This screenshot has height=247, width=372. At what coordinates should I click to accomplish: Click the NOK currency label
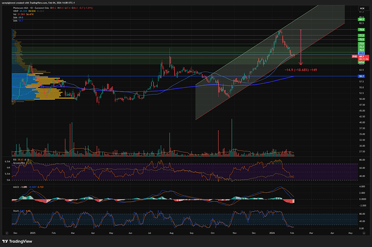coord(362,9)
